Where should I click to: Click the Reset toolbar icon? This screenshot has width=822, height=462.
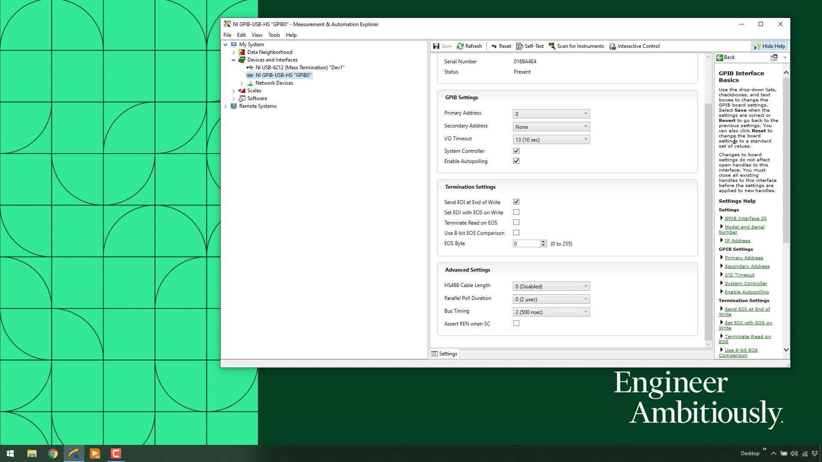[x=494, y=46]
